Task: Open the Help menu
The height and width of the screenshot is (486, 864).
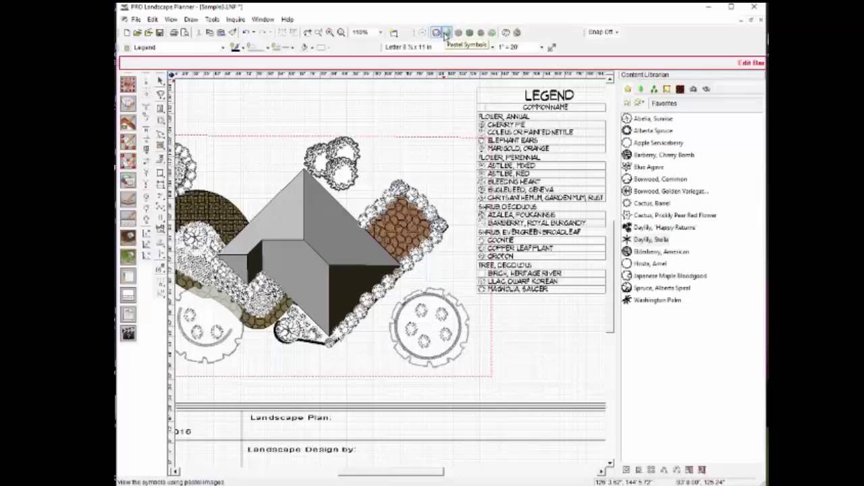Action: click(x=288, y=20)
